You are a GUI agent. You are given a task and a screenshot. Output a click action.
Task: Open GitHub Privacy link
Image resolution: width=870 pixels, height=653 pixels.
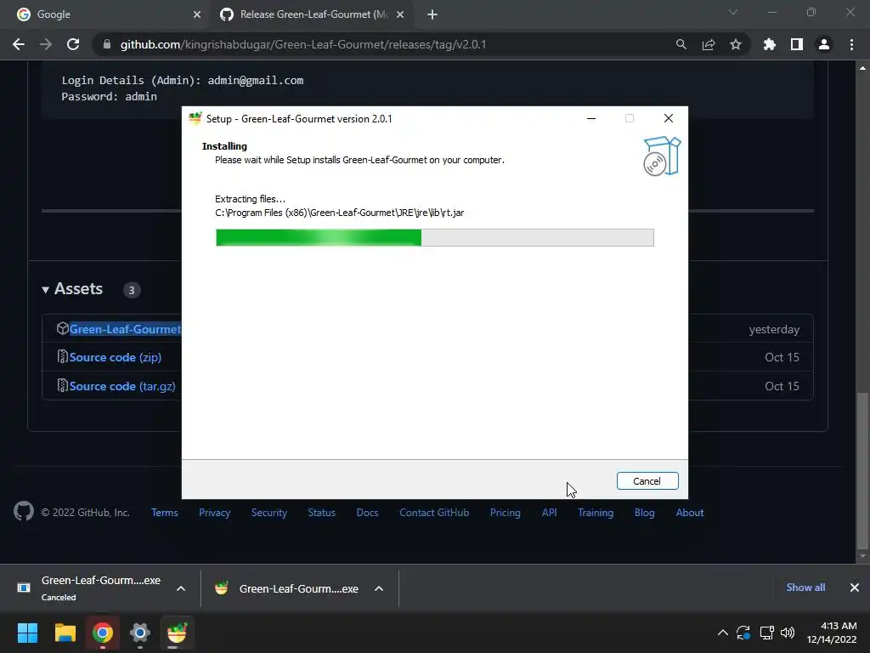[x=215, y=513]
